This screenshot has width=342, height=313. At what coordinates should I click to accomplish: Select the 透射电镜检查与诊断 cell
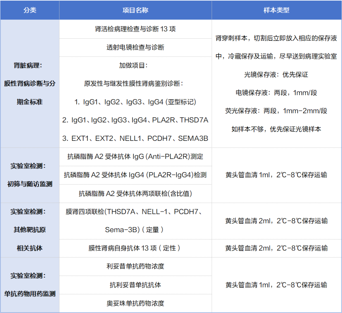tap(135, 47)
